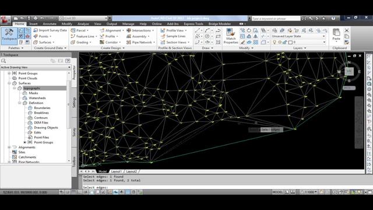Click the Help question mark icon
Viewport: 373px width, 210px height.
(x=333, y=18)
